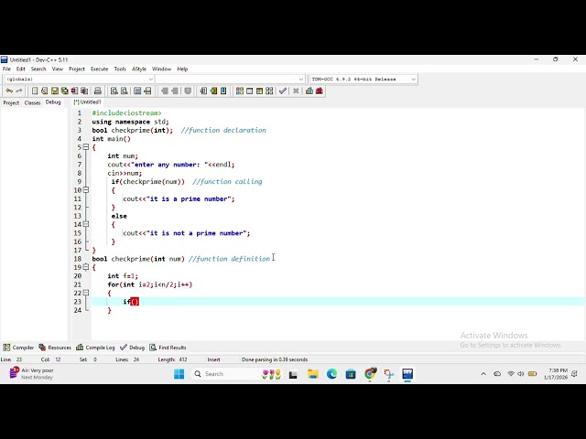Screen dimensions: 586x439
Task: Start debugging with the checkmark icon
Action: pyautogui.click(x=283, y=91)
